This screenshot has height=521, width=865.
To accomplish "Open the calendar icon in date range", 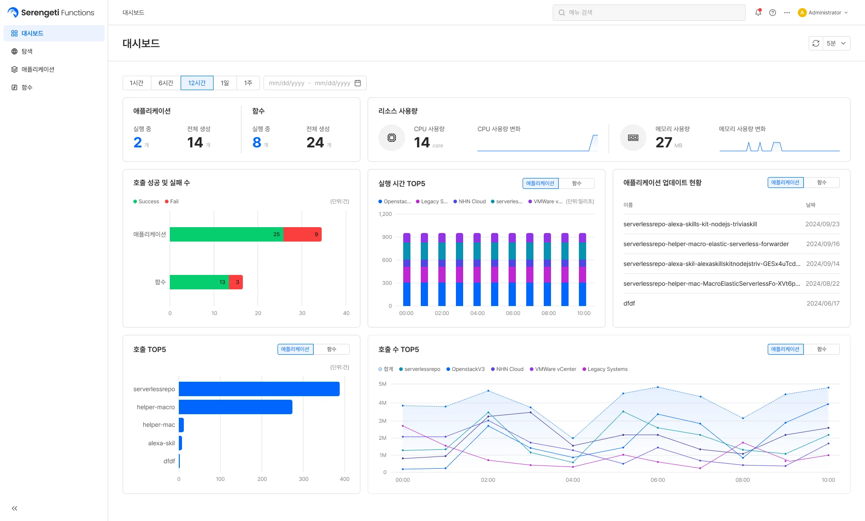I will [x=358, y=83].
